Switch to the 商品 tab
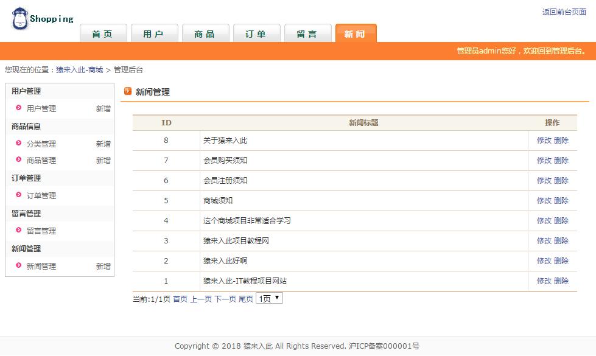This screenshot has height=356, width=596. (205, 35)
